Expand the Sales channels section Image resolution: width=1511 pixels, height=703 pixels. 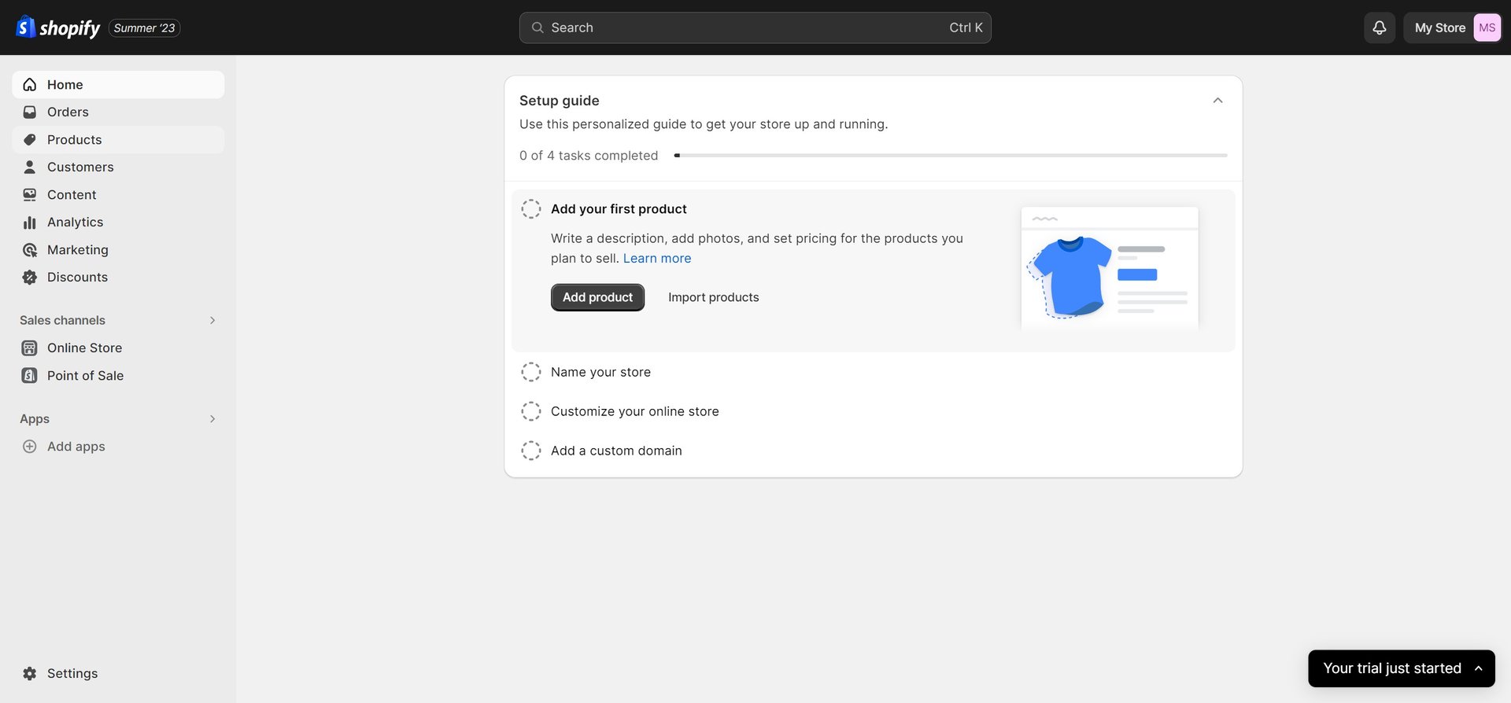(x=212, y=321)
